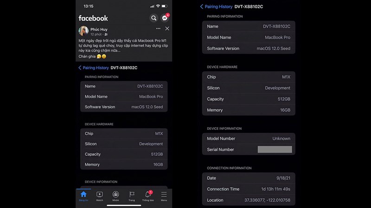The width and height of the screenshot is (371, 208).
Task: Select the Name row in right screenshot
Action: (x=249, y=26)
